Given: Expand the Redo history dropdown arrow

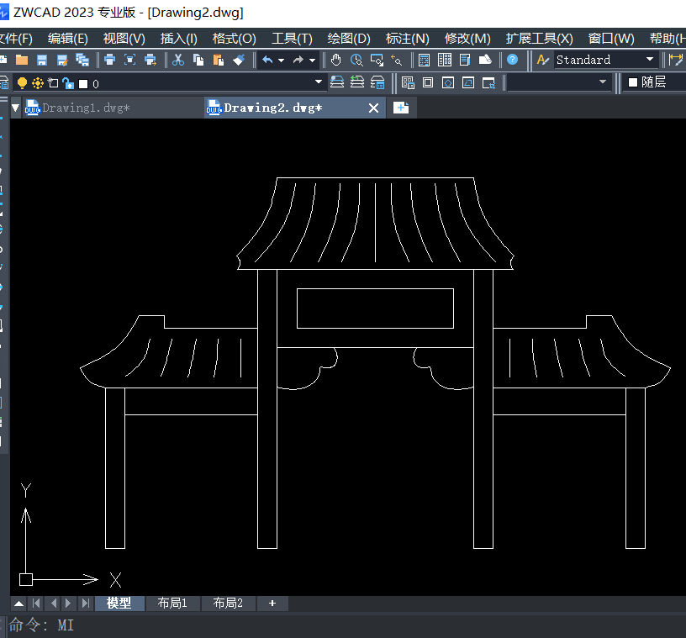Looking at the screenshot, I should point(312,61).
